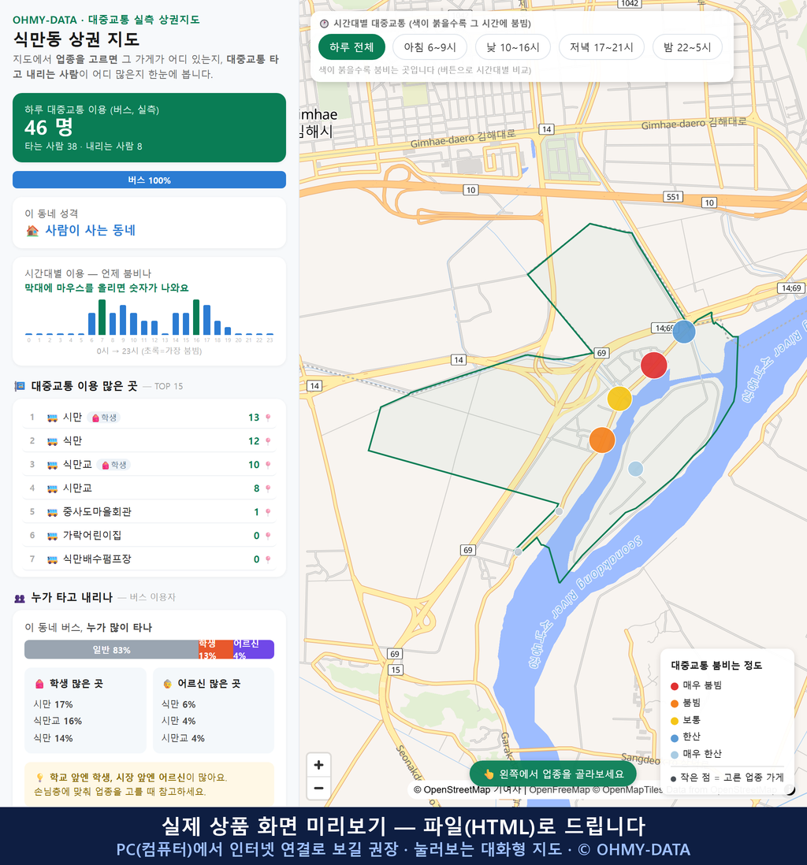This screenshot has height=865, width=807.
Task: Click the purple 어르신 4% segment
Action: (253, 650)
